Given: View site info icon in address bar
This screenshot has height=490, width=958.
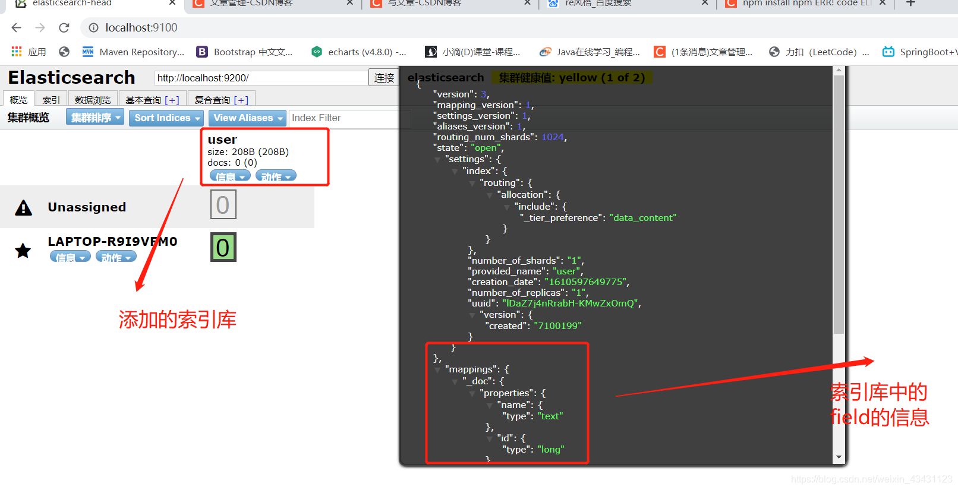Looking at the screenshot, I should pos(93,27).
